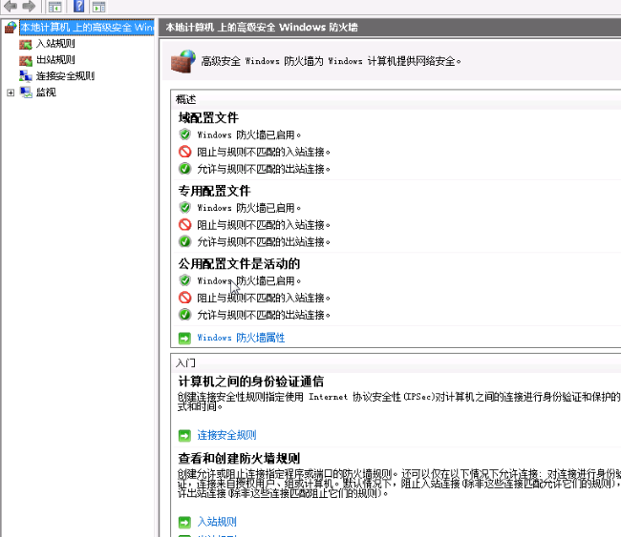Click the 入门 section header

click(x=185, y=363)
